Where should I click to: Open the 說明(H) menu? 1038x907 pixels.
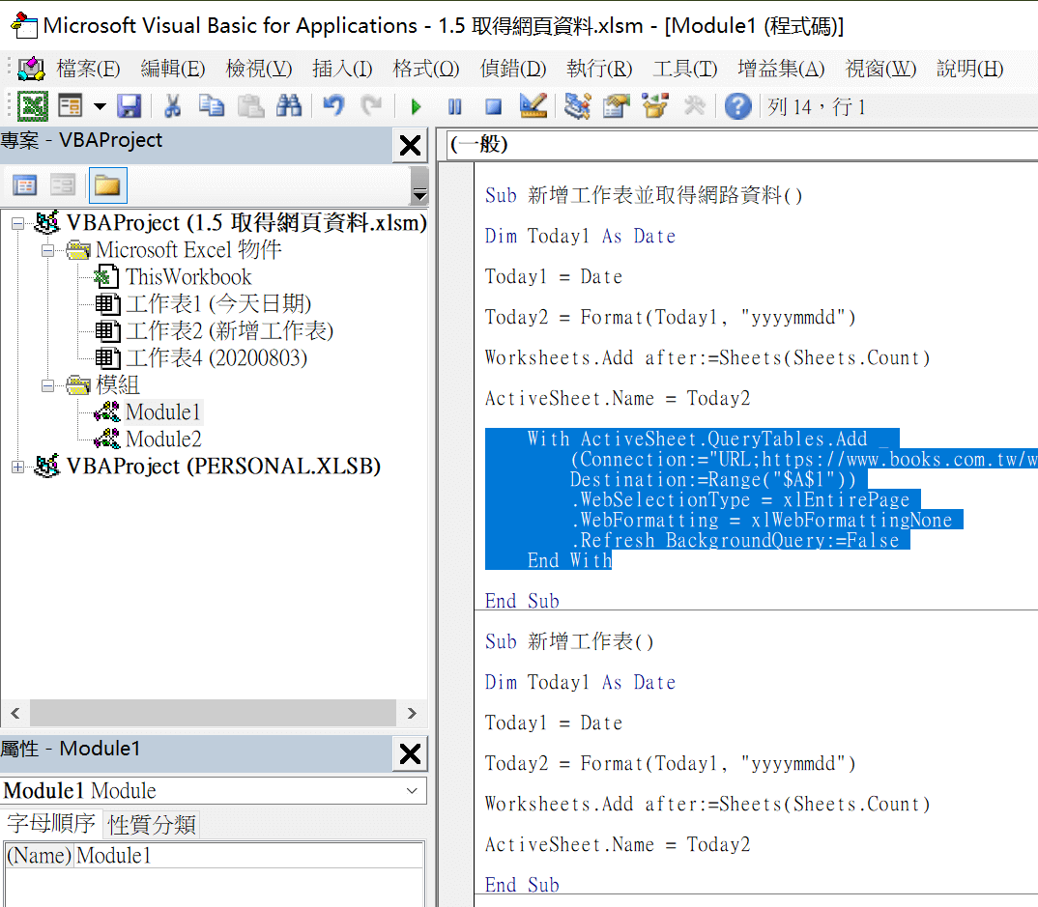click(969, 69)
